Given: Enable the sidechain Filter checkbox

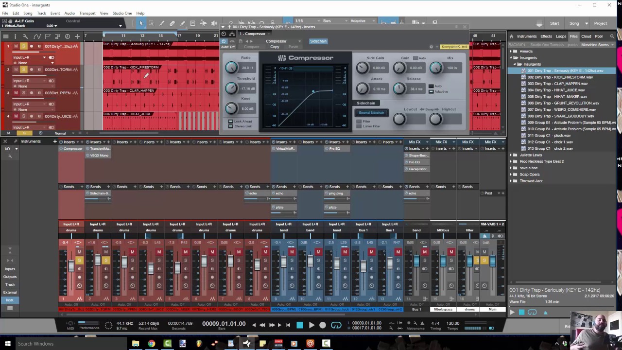Looking at the screenshot, I should click(x=359, y=122).
